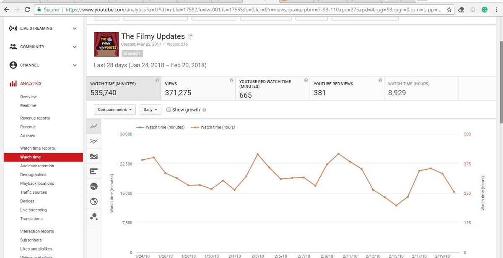
Task: Select pie chart view icon
Action: point(94,186)
